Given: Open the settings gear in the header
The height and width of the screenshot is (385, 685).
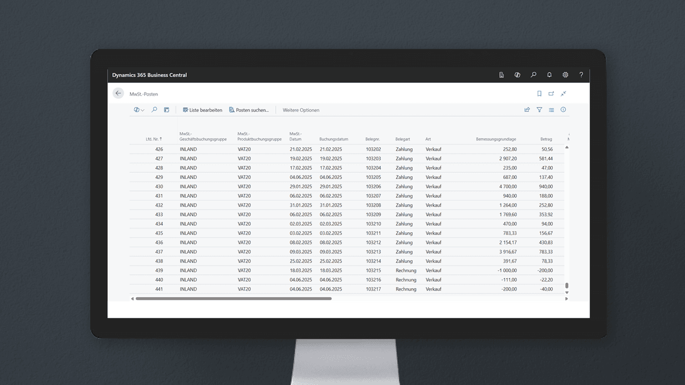Looking at the screenshot, I should pyautogui.click(x=565, y=75).
